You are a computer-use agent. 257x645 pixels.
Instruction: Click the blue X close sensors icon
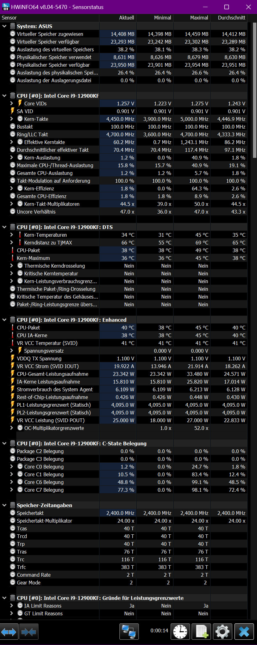point(244,631)
